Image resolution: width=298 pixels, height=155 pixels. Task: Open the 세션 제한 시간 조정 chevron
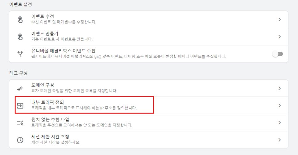click(279, 140)
